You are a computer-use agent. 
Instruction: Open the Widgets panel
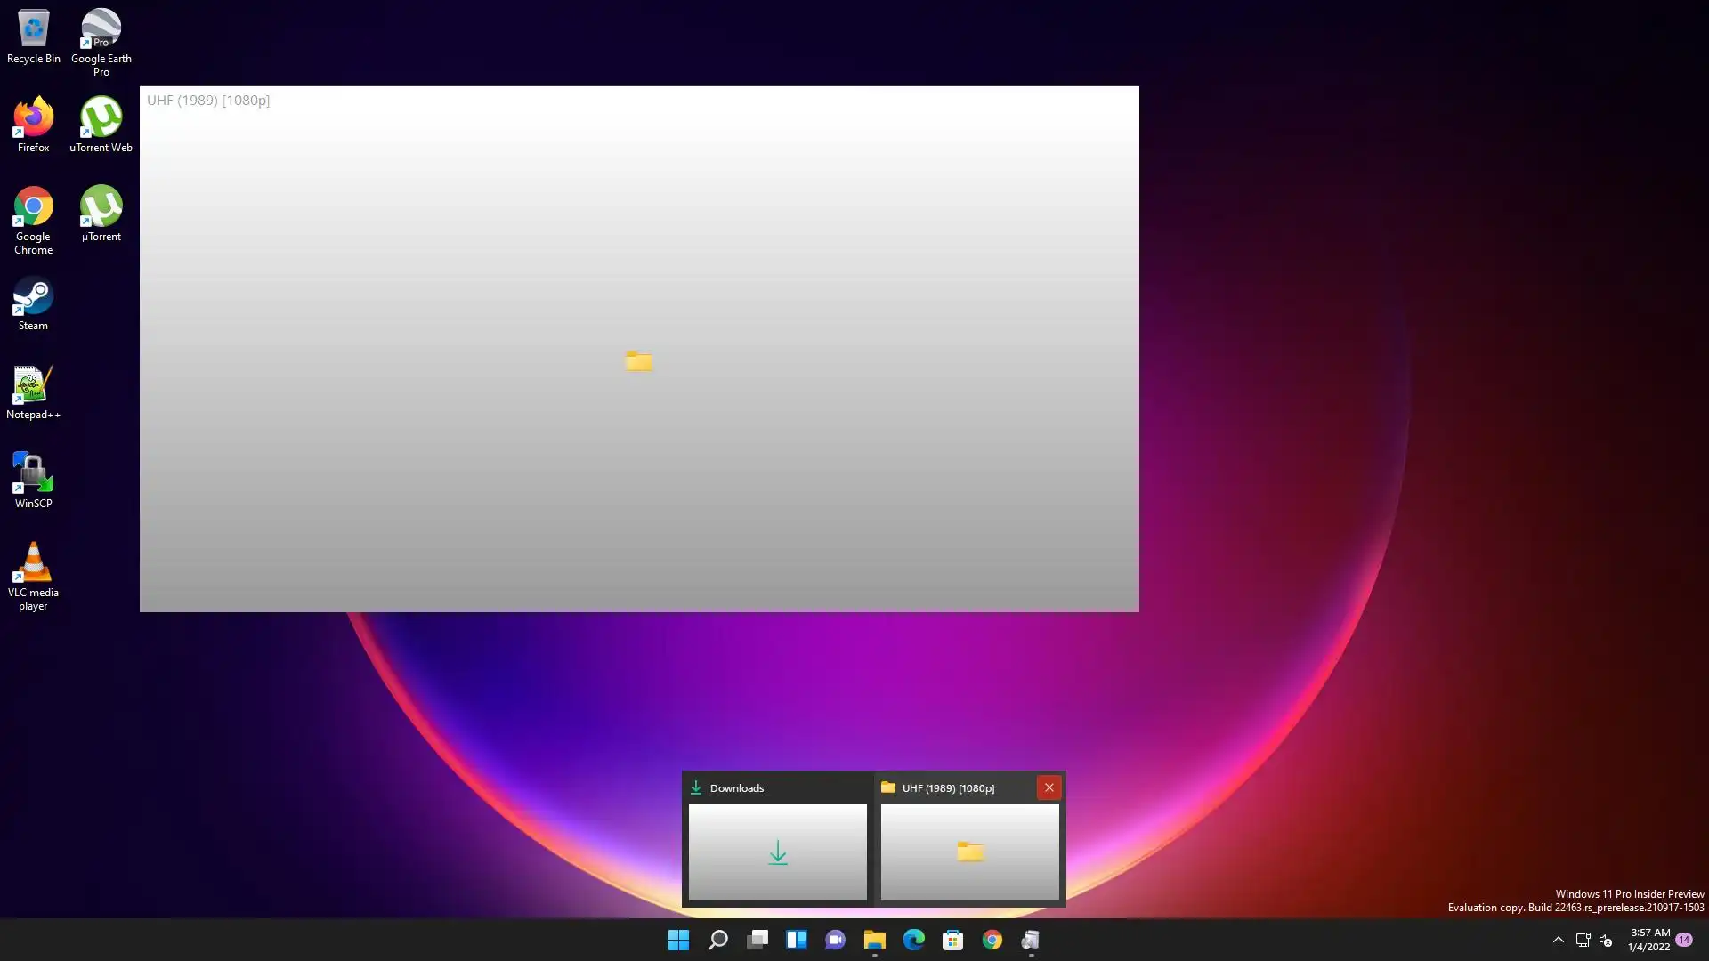(796, 940)
